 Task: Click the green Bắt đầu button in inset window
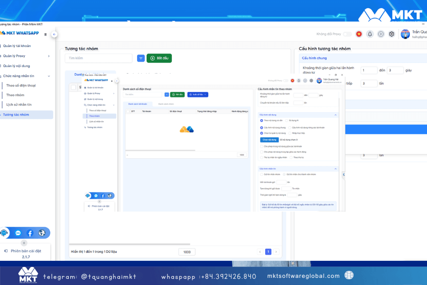click(x=177, y=95)
